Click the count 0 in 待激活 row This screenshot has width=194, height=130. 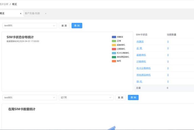pyautogui.click(x=168, y=41)
